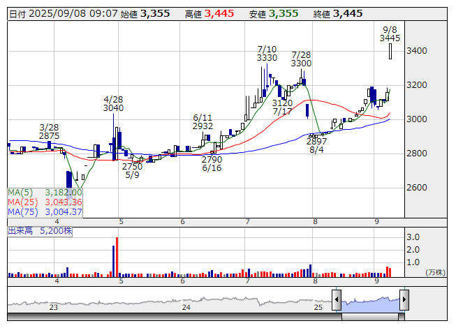Click the 出来高 volume label

[x=20, y=229]
